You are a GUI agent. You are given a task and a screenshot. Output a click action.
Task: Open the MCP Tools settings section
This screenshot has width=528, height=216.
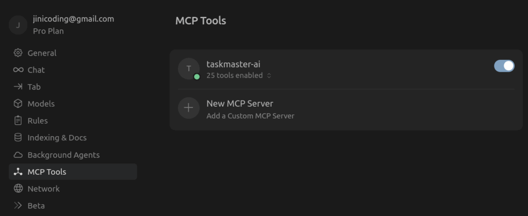tap(73, 172)
